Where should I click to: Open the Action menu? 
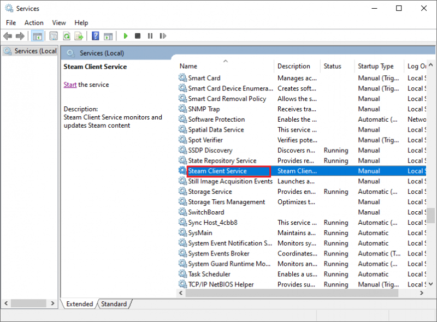pyautogui.click(x=34, y=22)
